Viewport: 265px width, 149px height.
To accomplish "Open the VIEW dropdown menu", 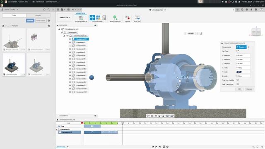I will coord(128,22).
